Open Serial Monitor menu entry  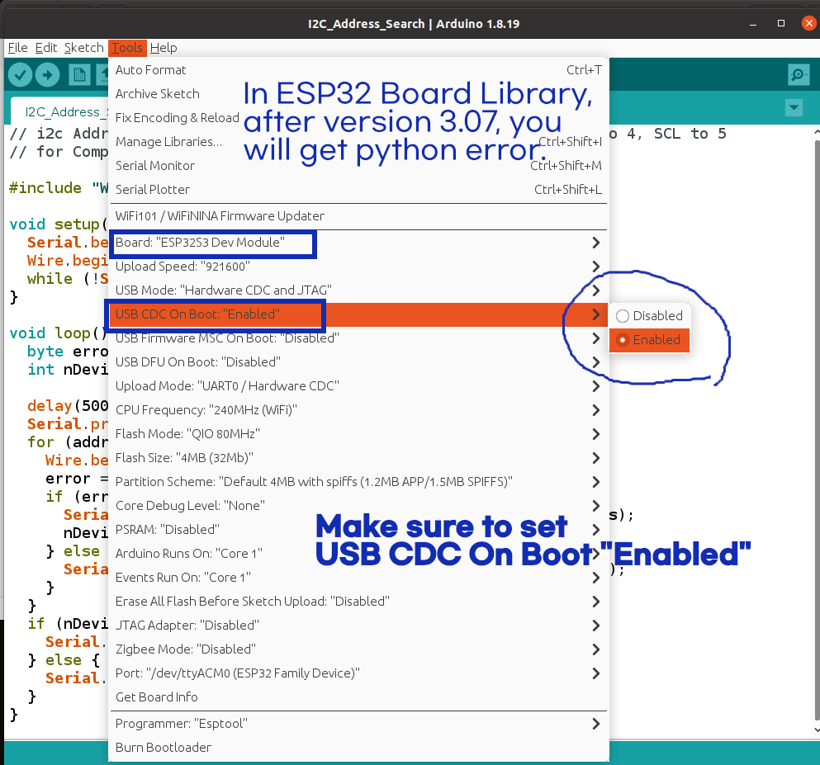tap(358, 166)
